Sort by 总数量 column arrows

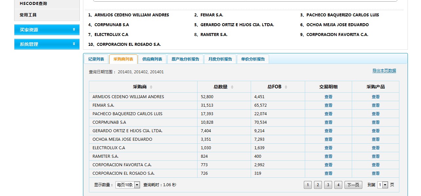(x=232, y=87)
